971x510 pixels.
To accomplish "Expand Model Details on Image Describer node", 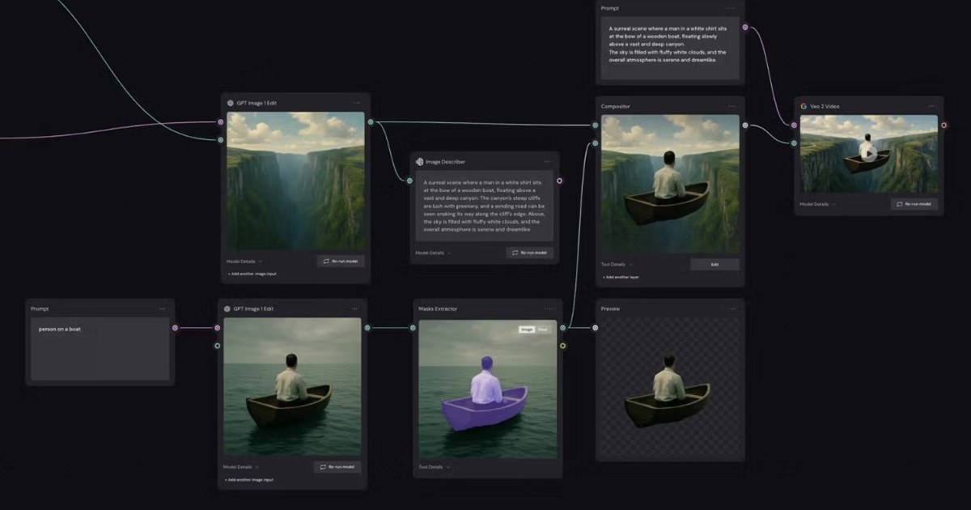I will 432,253.
